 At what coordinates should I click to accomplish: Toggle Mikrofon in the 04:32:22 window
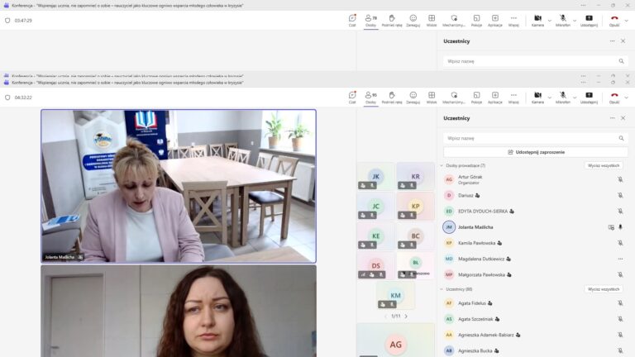pos(563,98)
